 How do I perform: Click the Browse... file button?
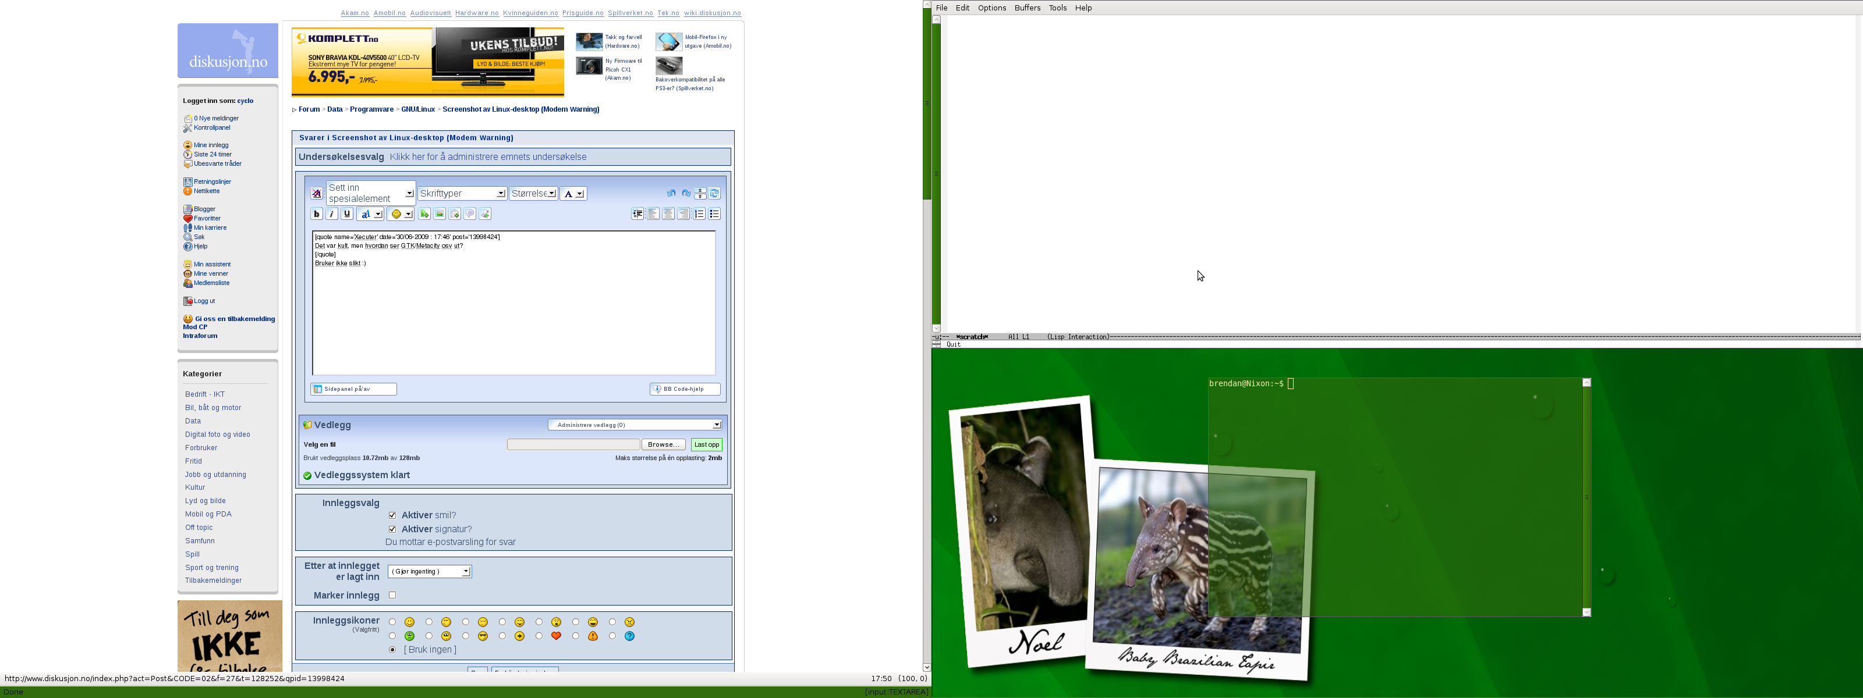(663, 444)
